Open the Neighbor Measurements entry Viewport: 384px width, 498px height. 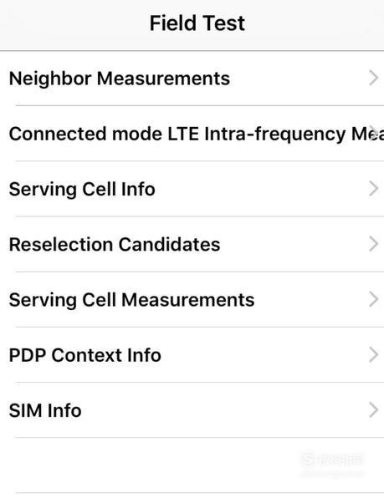point(192,79)
